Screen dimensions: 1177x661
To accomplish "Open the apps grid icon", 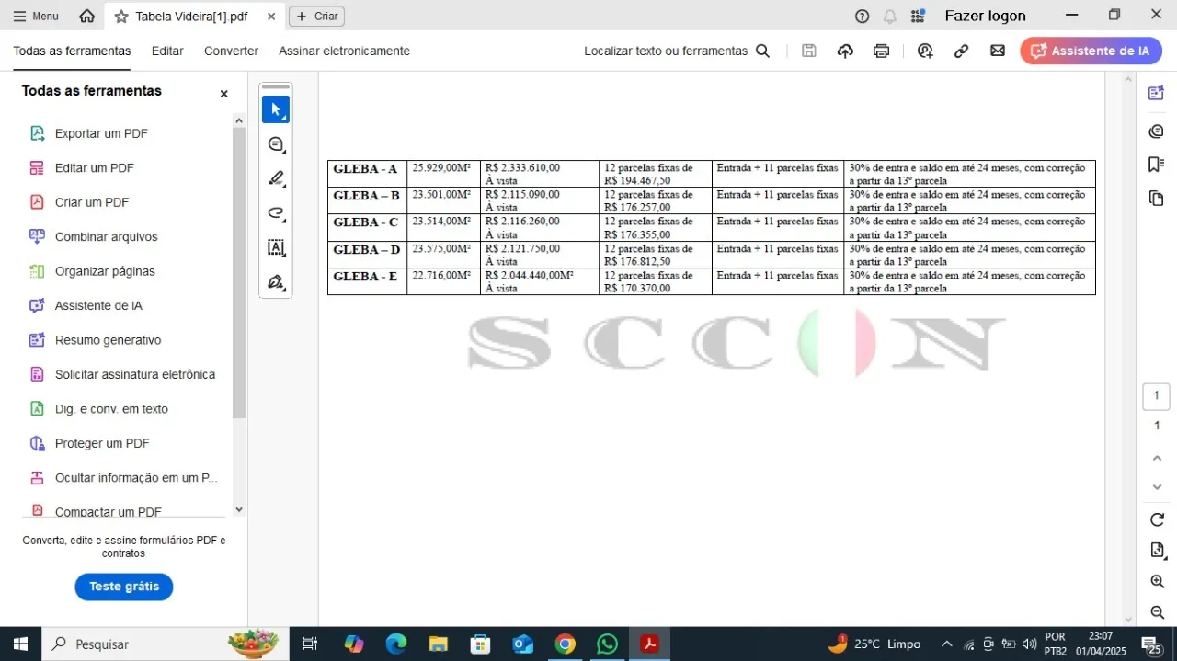I will [x=918, y=16].
